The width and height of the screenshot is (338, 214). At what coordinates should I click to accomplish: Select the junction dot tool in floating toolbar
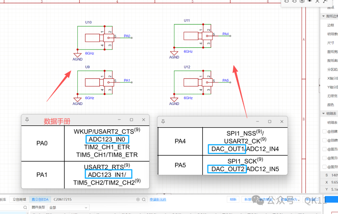(x=310, y=1)
